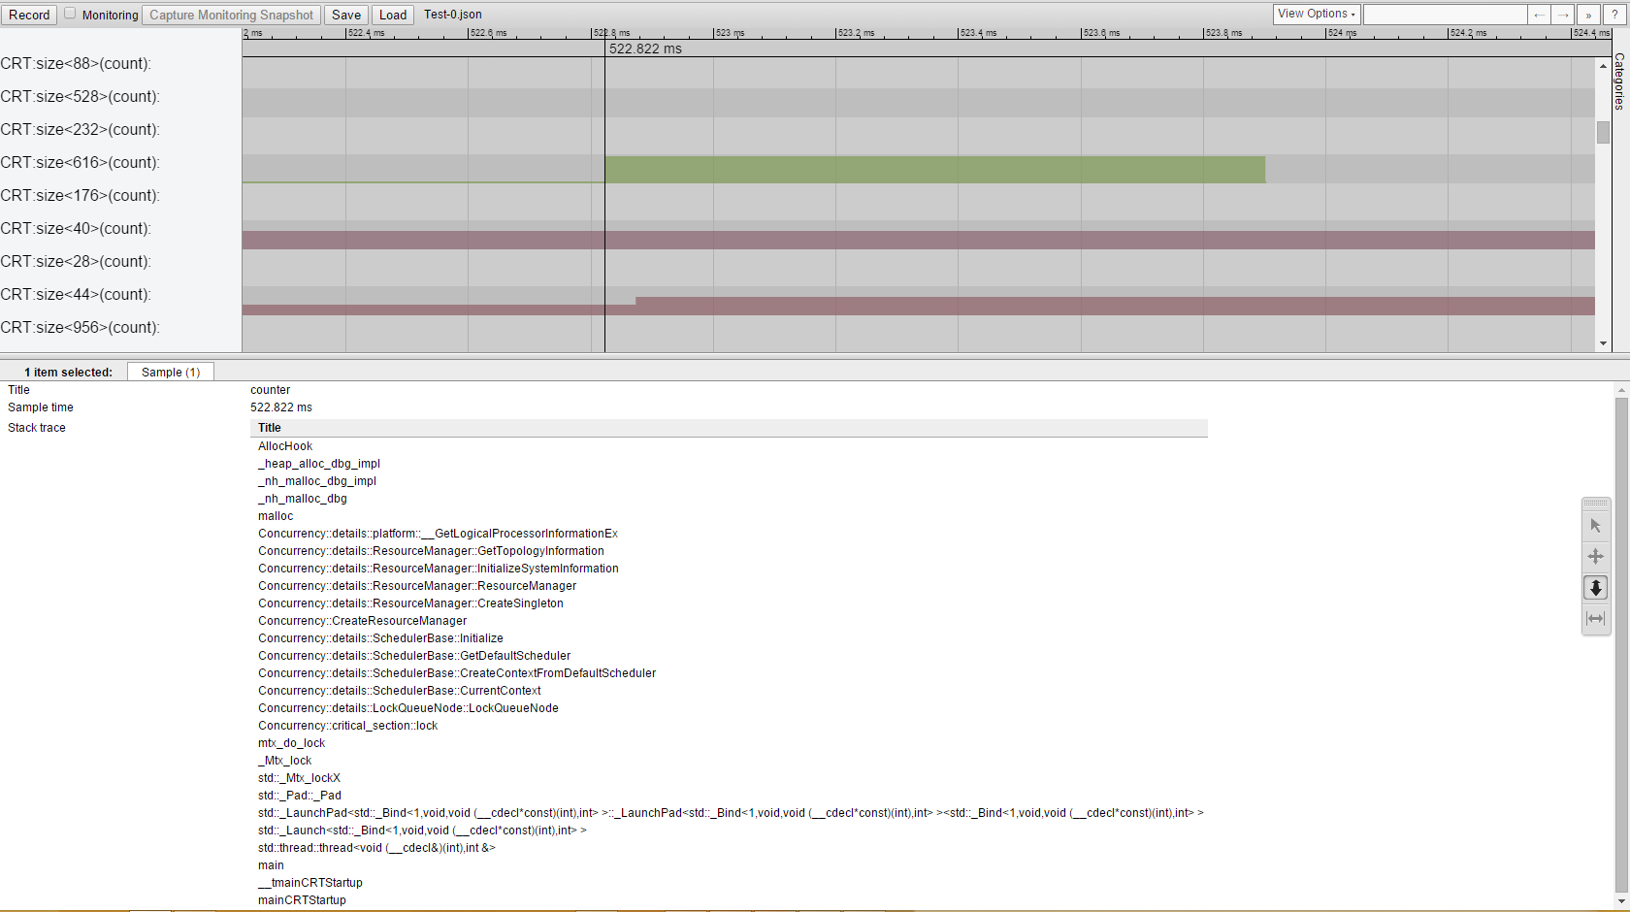Open the Categories side panel
Screen dimensions: 1630x912
click(1619, 81)
